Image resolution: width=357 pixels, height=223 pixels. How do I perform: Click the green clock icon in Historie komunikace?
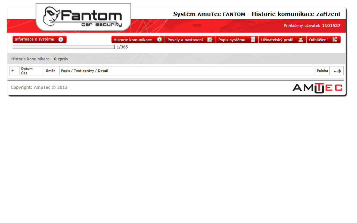(x=159, y=39)
